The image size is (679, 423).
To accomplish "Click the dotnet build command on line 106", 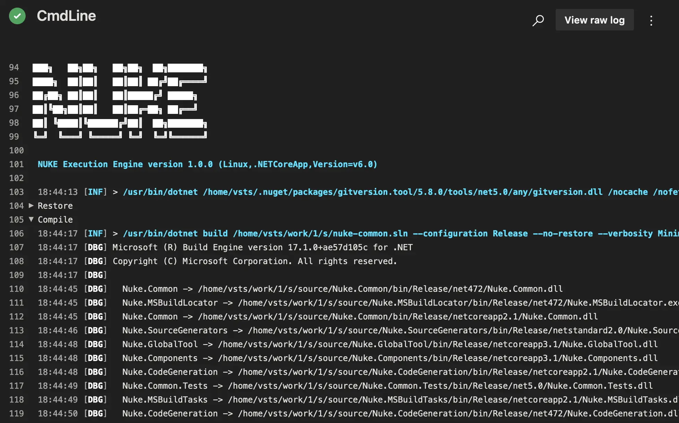I will click(x=400, y=234).
